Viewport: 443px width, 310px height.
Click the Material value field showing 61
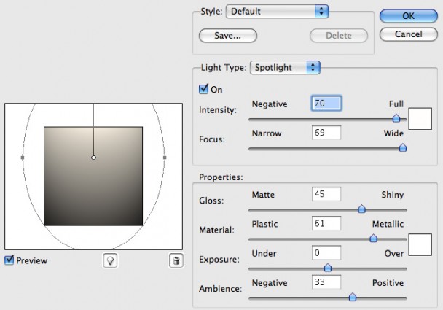click(x=326, y=223)
